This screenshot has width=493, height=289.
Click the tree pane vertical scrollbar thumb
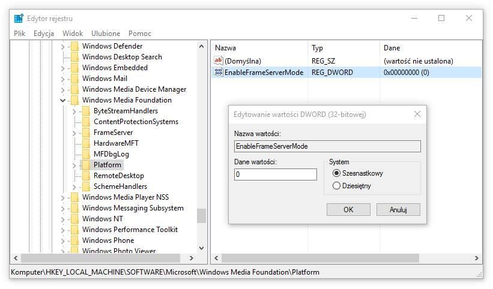(x=202, y=216)
